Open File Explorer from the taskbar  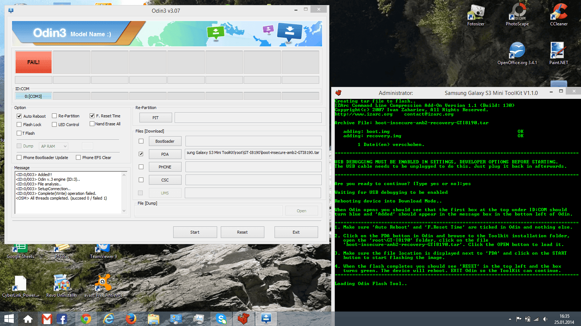coord(154,319)
